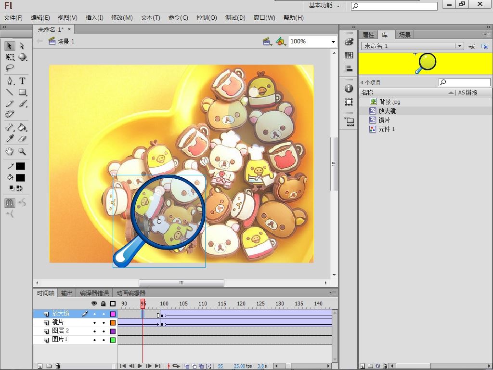Image resolution: width=493 pixels, height=370 pixels.
Task: Open a new library panel
Action: click(485, 46)
